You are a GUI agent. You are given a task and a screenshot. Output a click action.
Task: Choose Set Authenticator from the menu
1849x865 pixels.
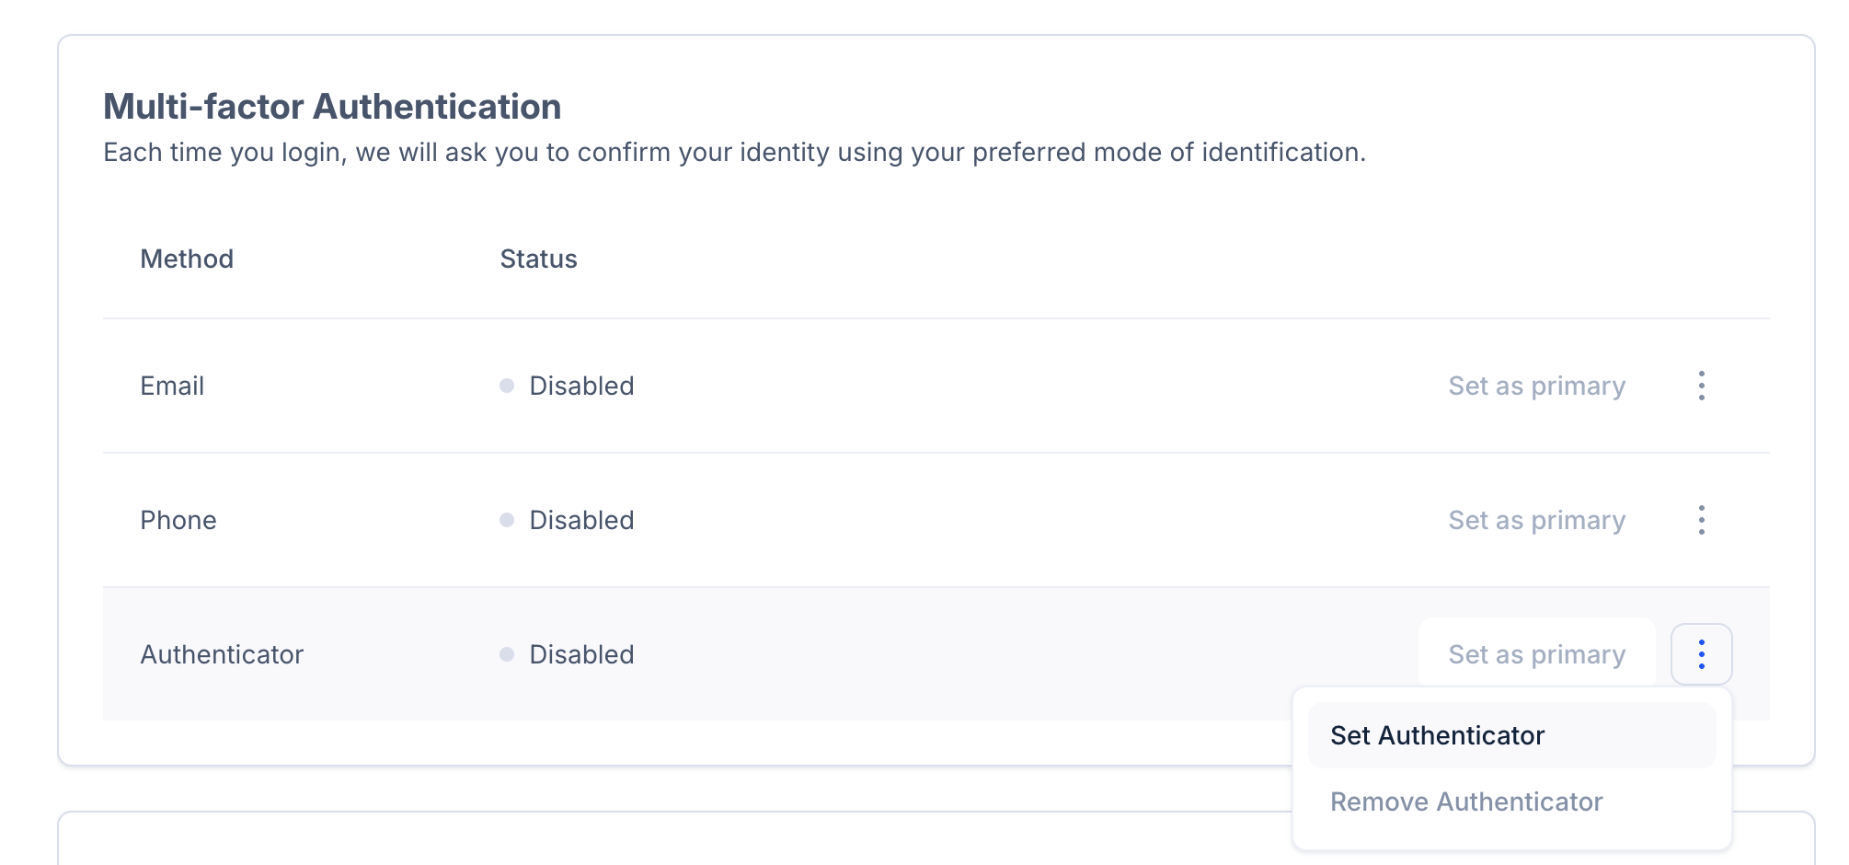click(1437, 735)
